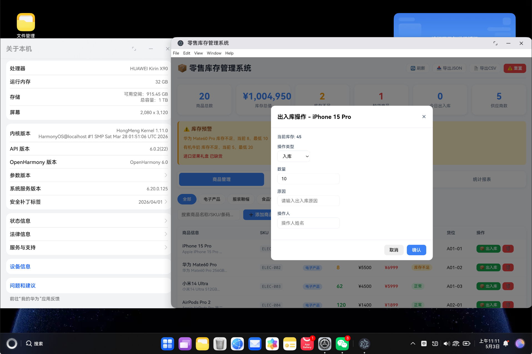This screenshot has width=532, height=354.
Task: Expand the system tray chevron
Action: coord(413,343)
